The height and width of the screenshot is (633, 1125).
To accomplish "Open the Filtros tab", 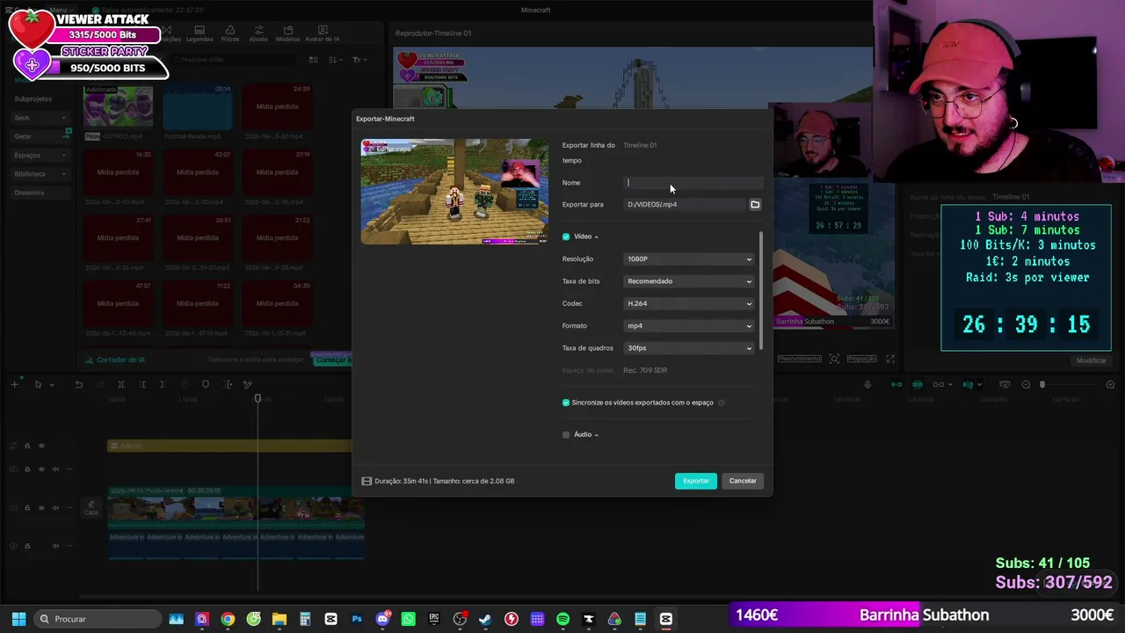I will pyautogui.click(x=230, y=34).
